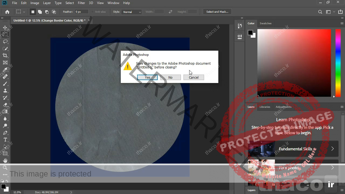Select the Lasso tool
Screen dimensions: 345x194
5,41
